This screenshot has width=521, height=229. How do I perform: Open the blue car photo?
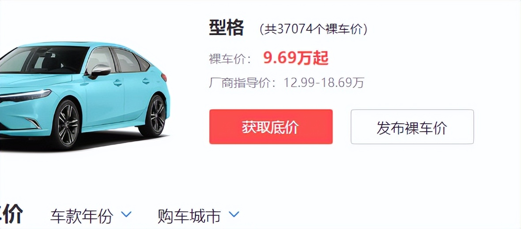[x=85, y=96]
